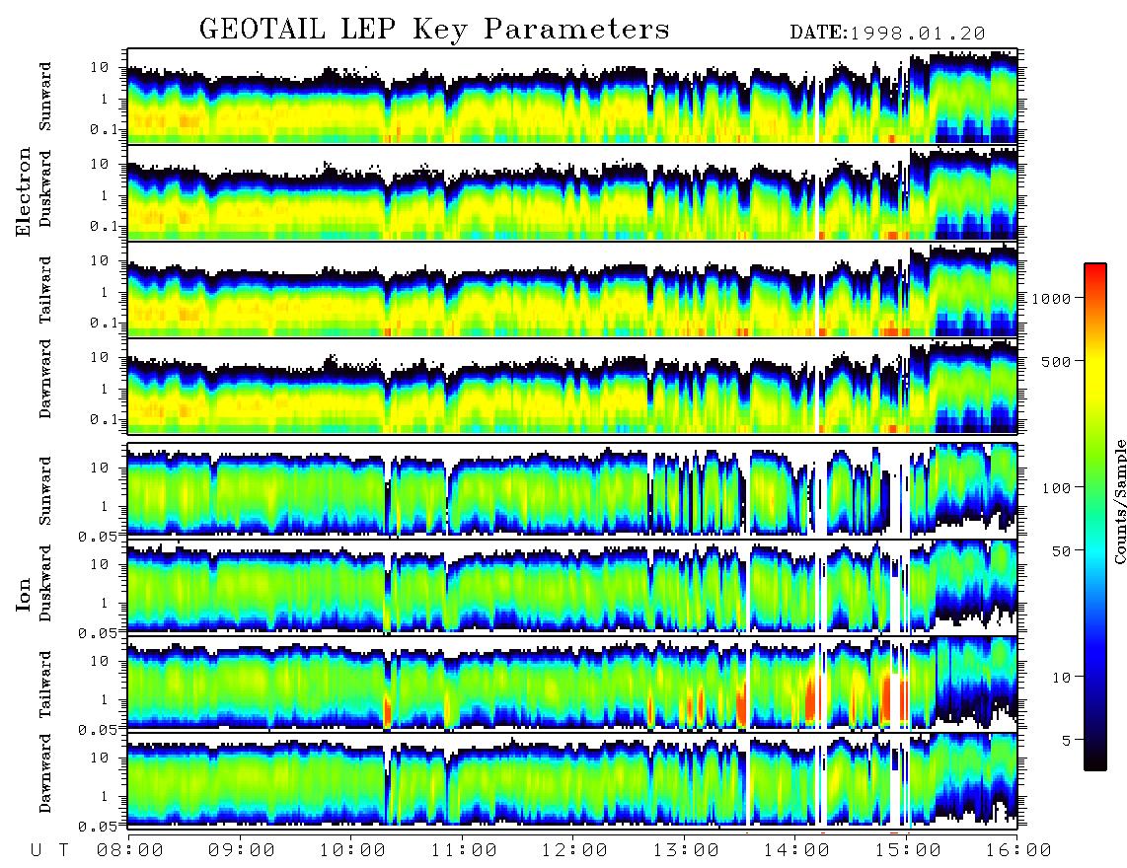
Task: Click the 'Counts/Sample' colorbar label
Action: click(x=1119, y=501)
